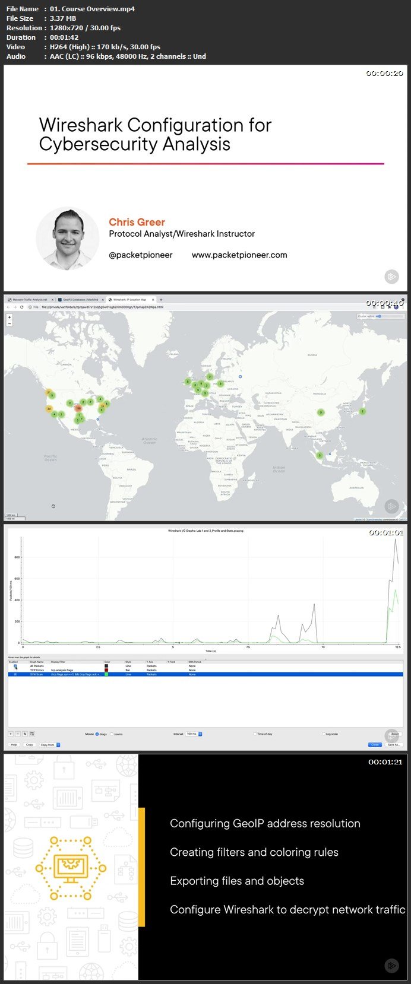Enable the Time of day checkbox

[255, 734]
